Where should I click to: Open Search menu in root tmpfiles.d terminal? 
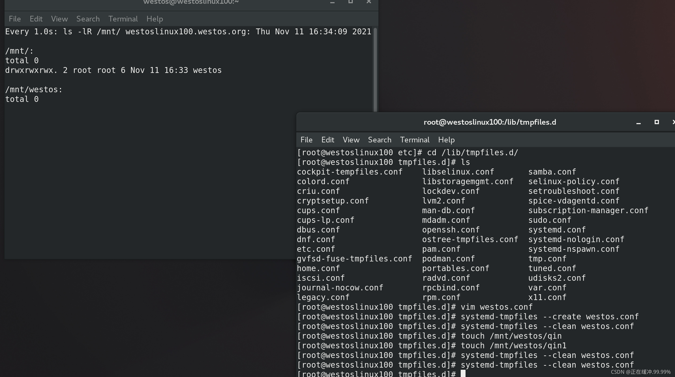380,140
